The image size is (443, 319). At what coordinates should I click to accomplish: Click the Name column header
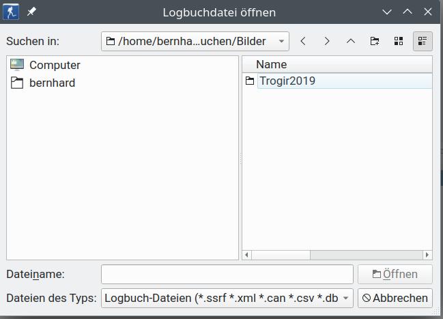click(x=337, y=64)
